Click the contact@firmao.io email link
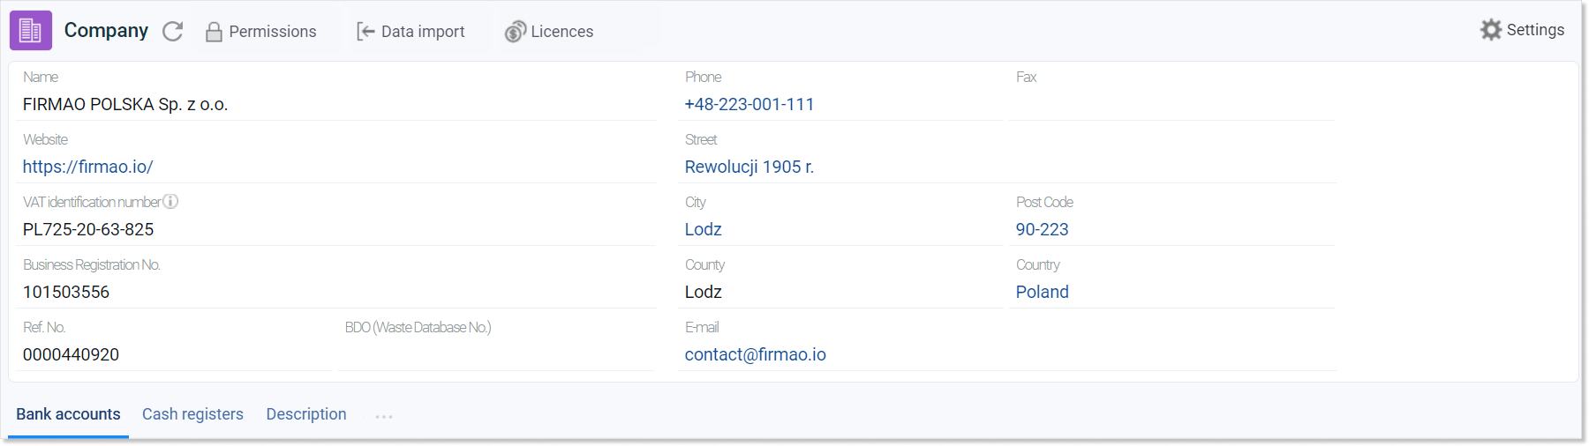The image size is (1589, 446). [756, 354]
